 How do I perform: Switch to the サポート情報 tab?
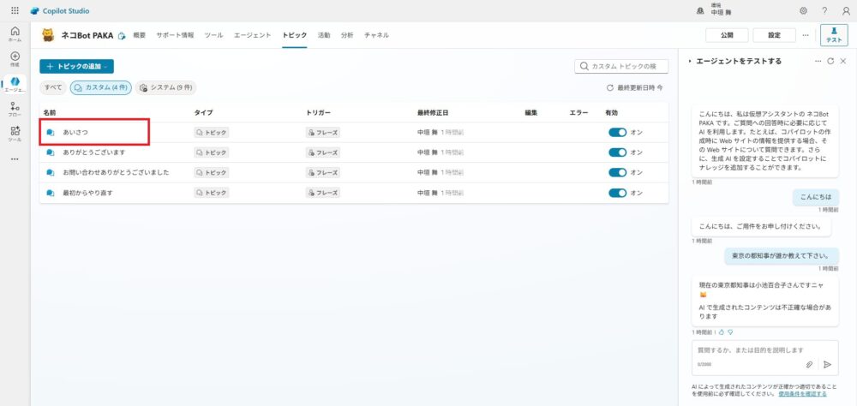tap(175, 35)
